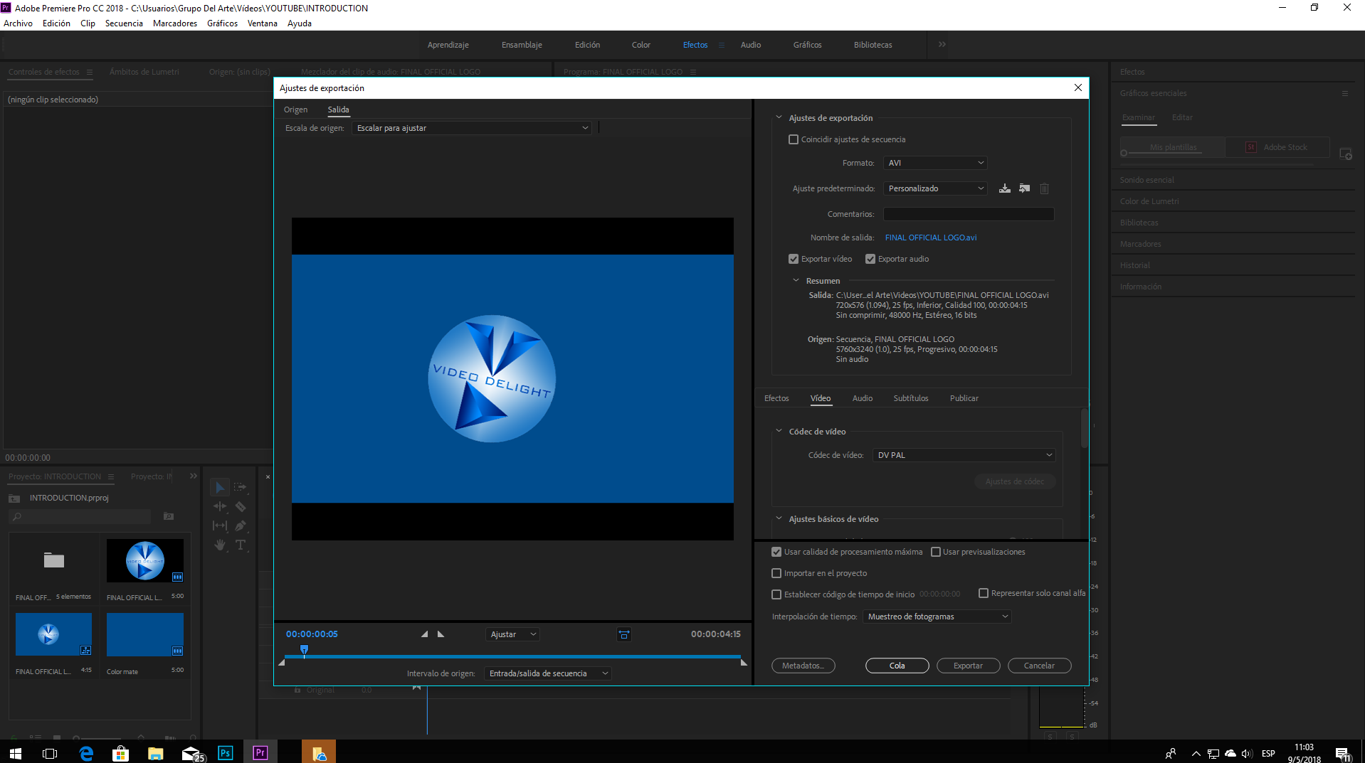
Task: Click the Exportar button
Action: [x=969, y=666]
